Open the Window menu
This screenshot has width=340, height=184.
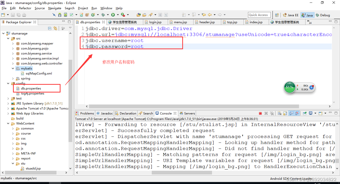[x=106, y=8]
